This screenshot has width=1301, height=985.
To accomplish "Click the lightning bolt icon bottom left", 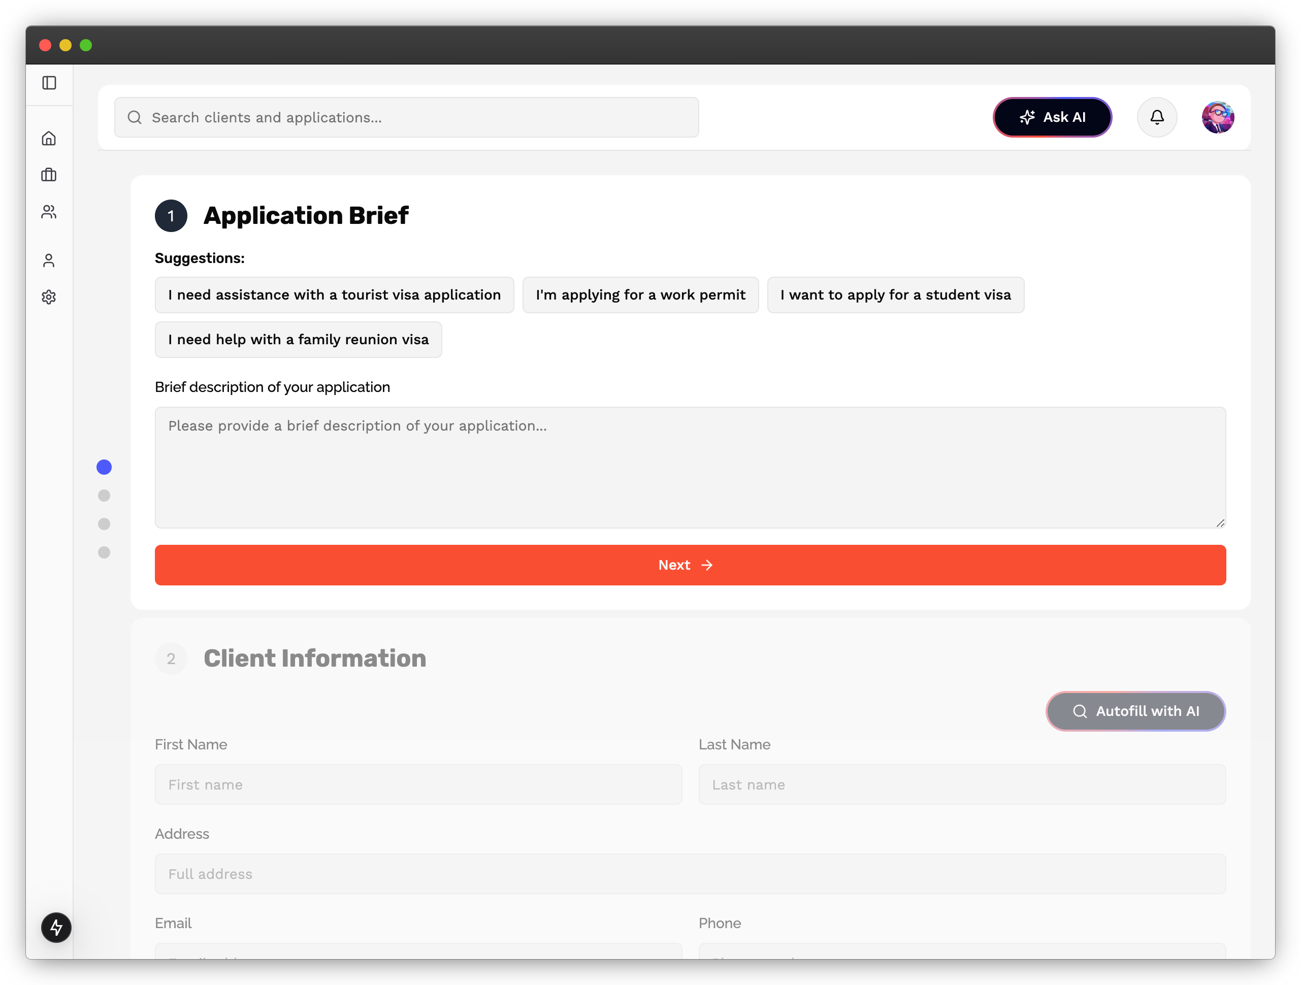I will coord(56,928).
